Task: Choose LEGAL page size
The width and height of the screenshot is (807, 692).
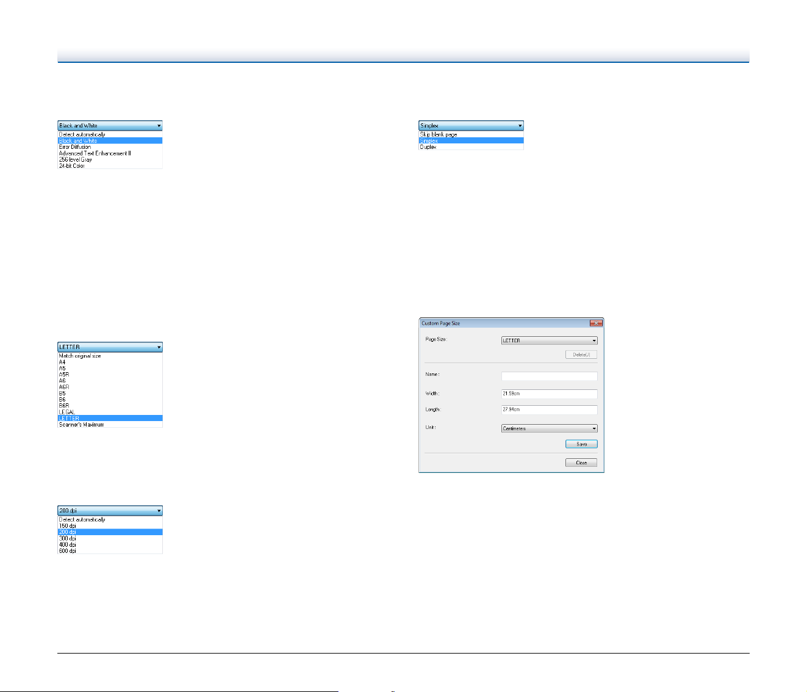Action: (110, 412)
